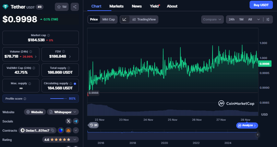This screenshot has width=277, height=147.
Task: Click the blue shield wallet icon
Action: click(x=61, y=131)
